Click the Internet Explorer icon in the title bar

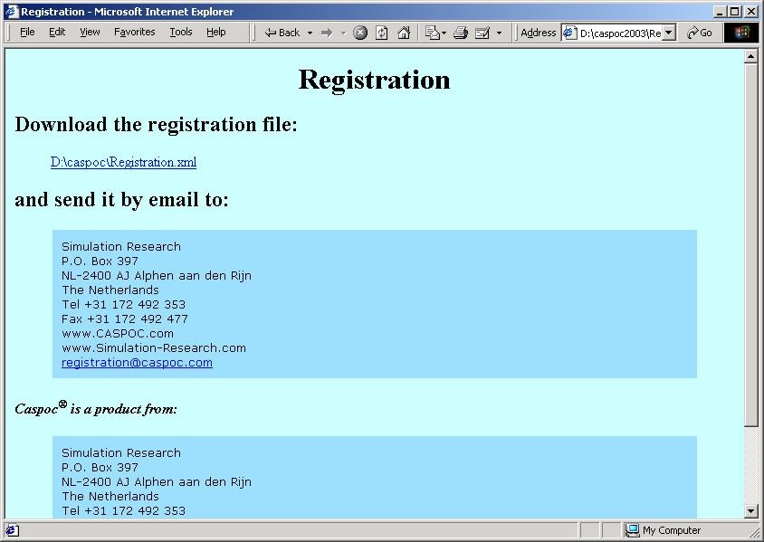pyautogui.click(x=12, y=11)
